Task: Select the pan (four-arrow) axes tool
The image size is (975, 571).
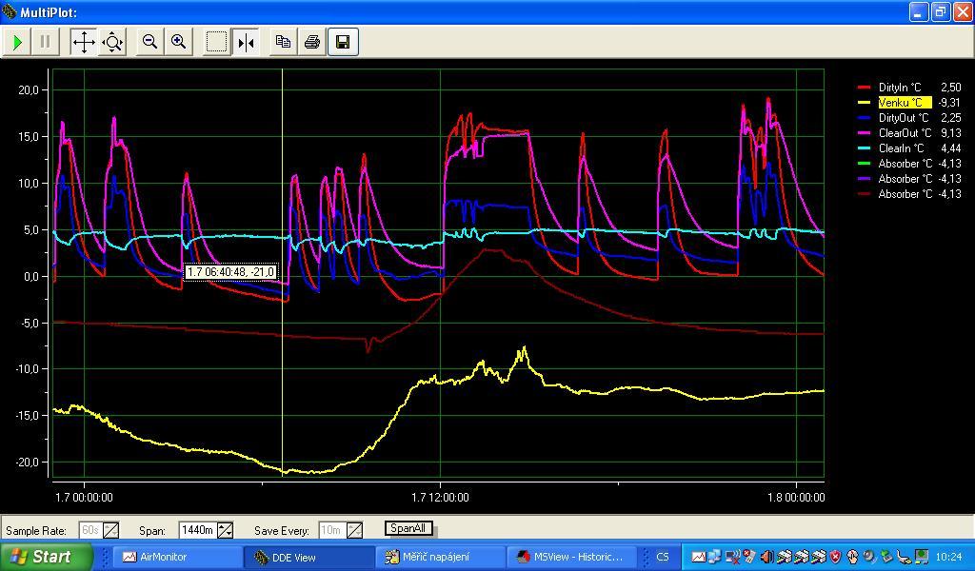Action: [x=84, y=42]
